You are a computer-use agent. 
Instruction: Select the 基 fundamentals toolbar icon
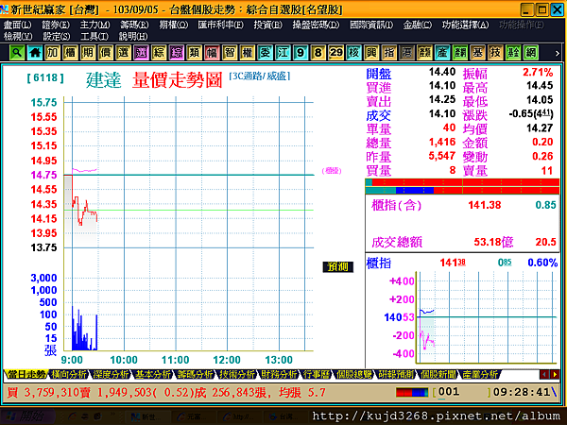[x=477, y=53]
